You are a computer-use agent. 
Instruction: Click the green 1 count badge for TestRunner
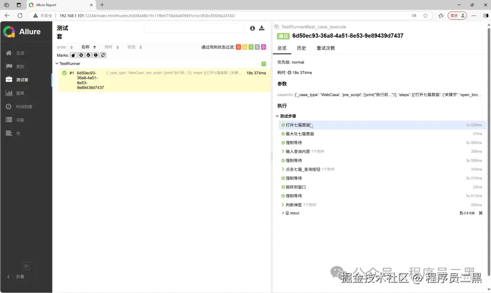tap(264, 63)
